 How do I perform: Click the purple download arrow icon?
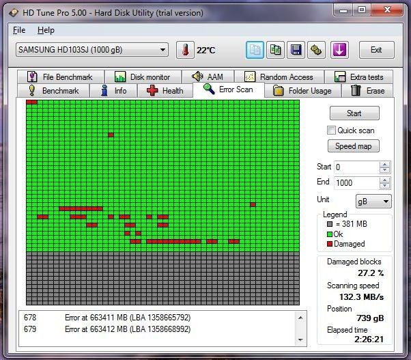point(339,50)
